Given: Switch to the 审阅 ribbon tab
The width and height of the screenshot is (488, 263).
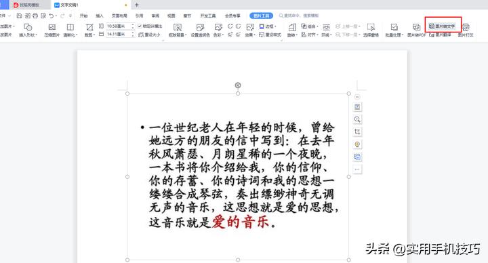Looking at the screenshot, I should click(x=155, y=16).
